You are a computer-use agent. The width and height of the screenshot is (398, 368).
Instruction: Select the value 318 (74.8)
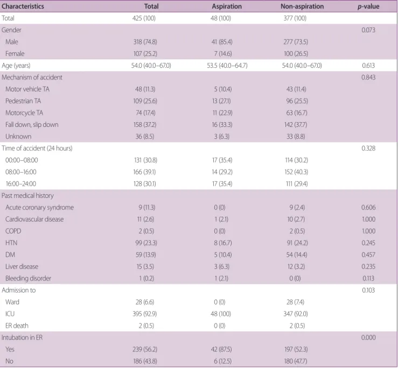click(x=145, y=42)
